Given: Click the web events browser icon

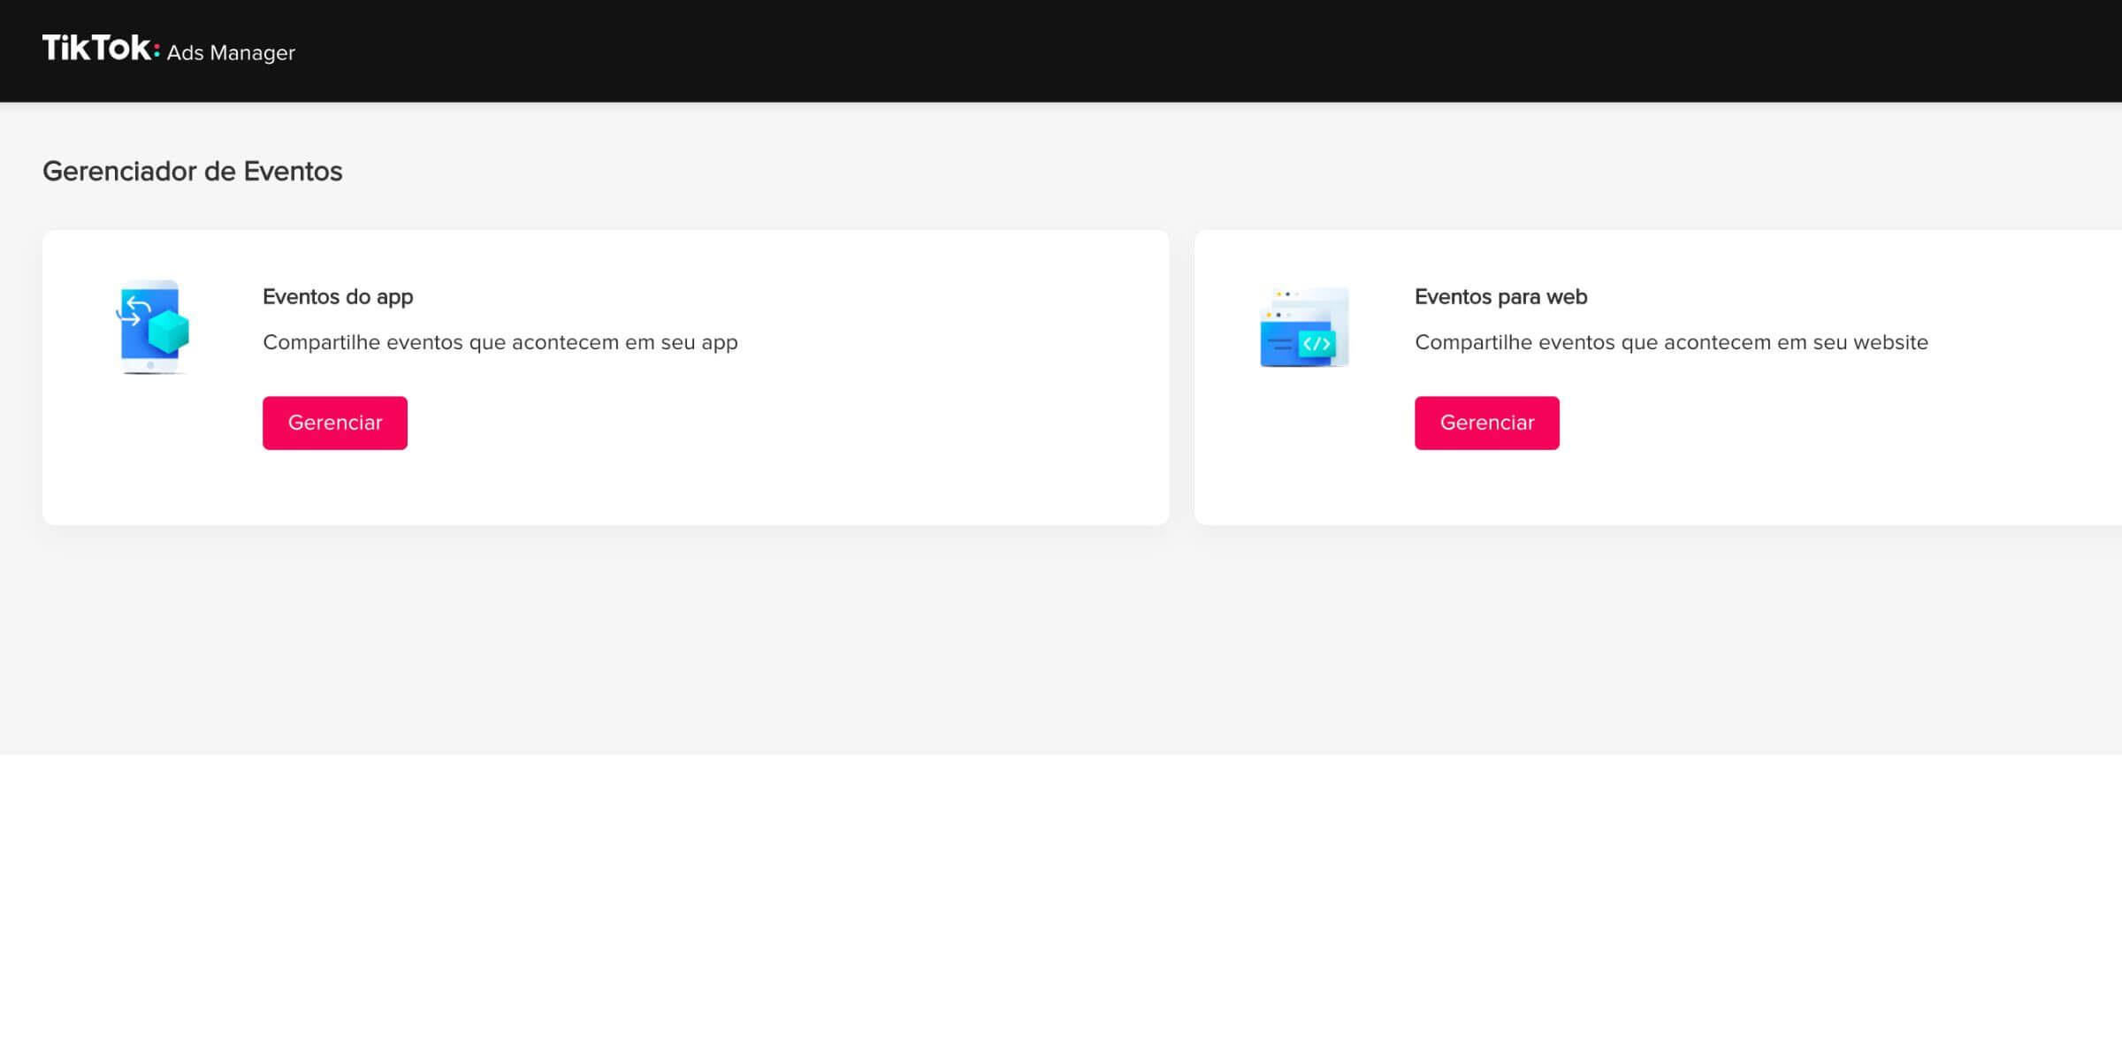Looking at the screenshot, I should click(1303, 327).
